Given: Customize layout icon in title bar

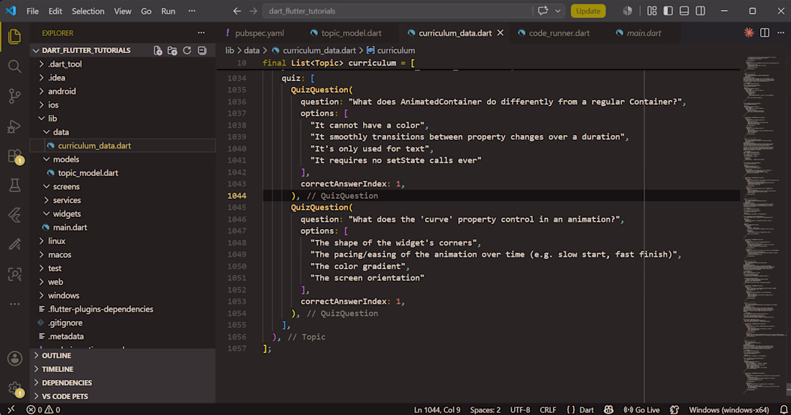Looking at the screenshot, I should pos(651,11).
